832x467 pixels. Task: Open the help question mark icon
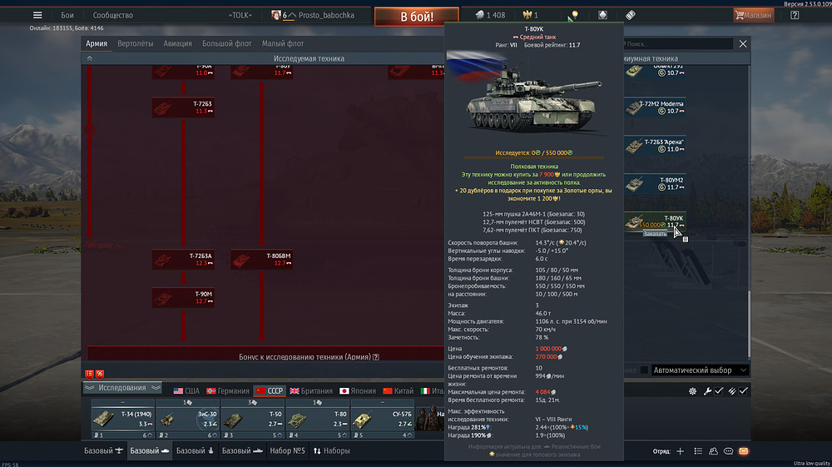click(x=795, y=15)
